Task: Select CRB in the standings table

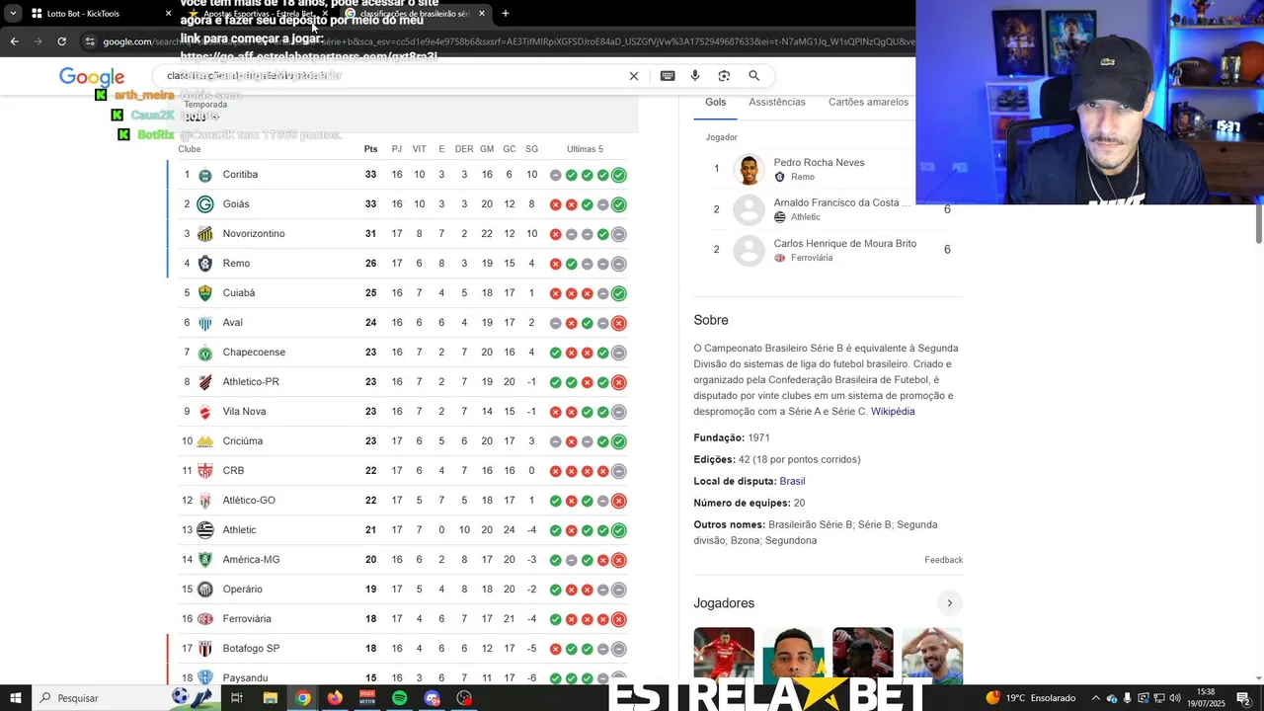Action: pos(233,471)
